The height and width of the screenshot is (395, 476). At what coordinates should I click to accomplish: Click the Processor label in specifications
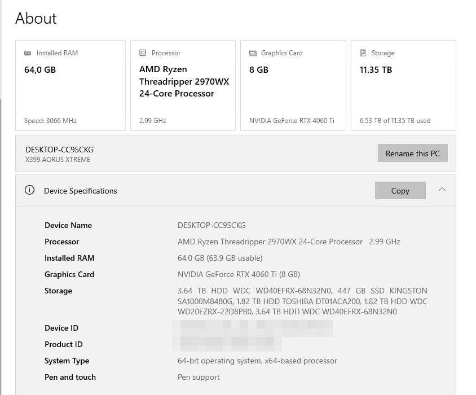coord(61,242)
